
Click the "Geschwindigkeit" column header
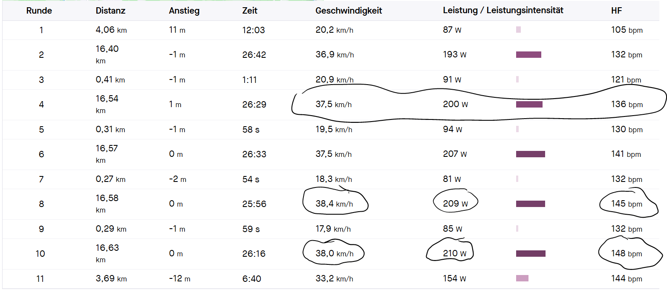(x=349, y=11)
